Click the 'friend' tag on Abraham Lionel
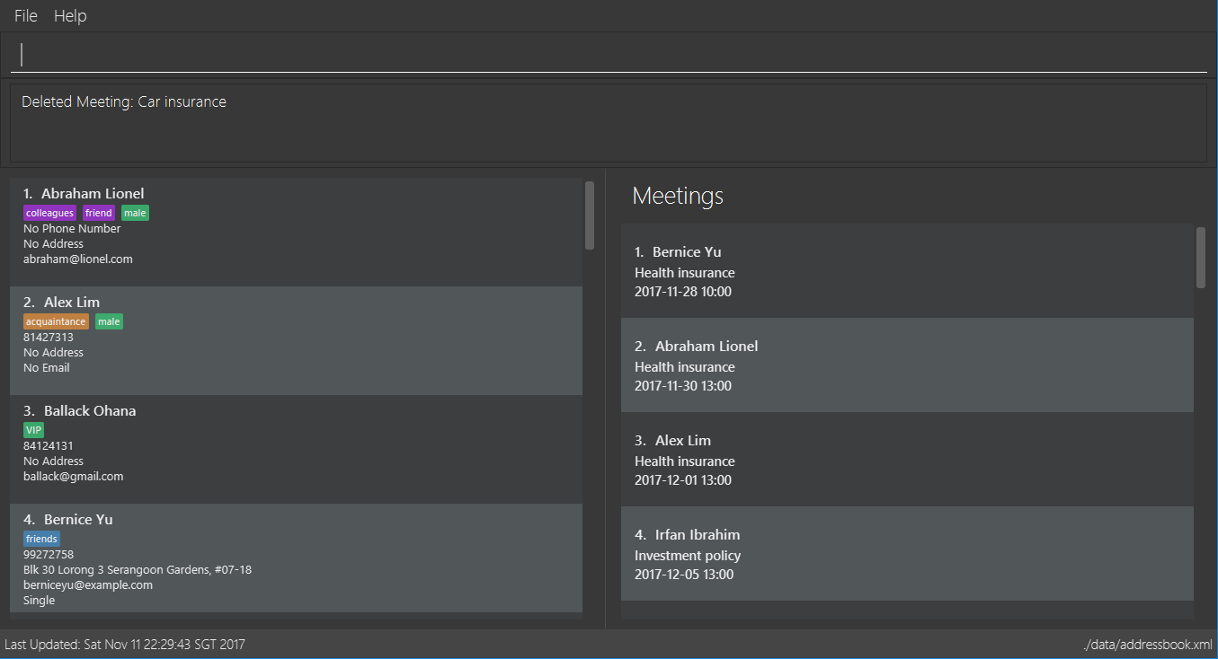Viewport: 1218px width, 659px height. (99, 213)
